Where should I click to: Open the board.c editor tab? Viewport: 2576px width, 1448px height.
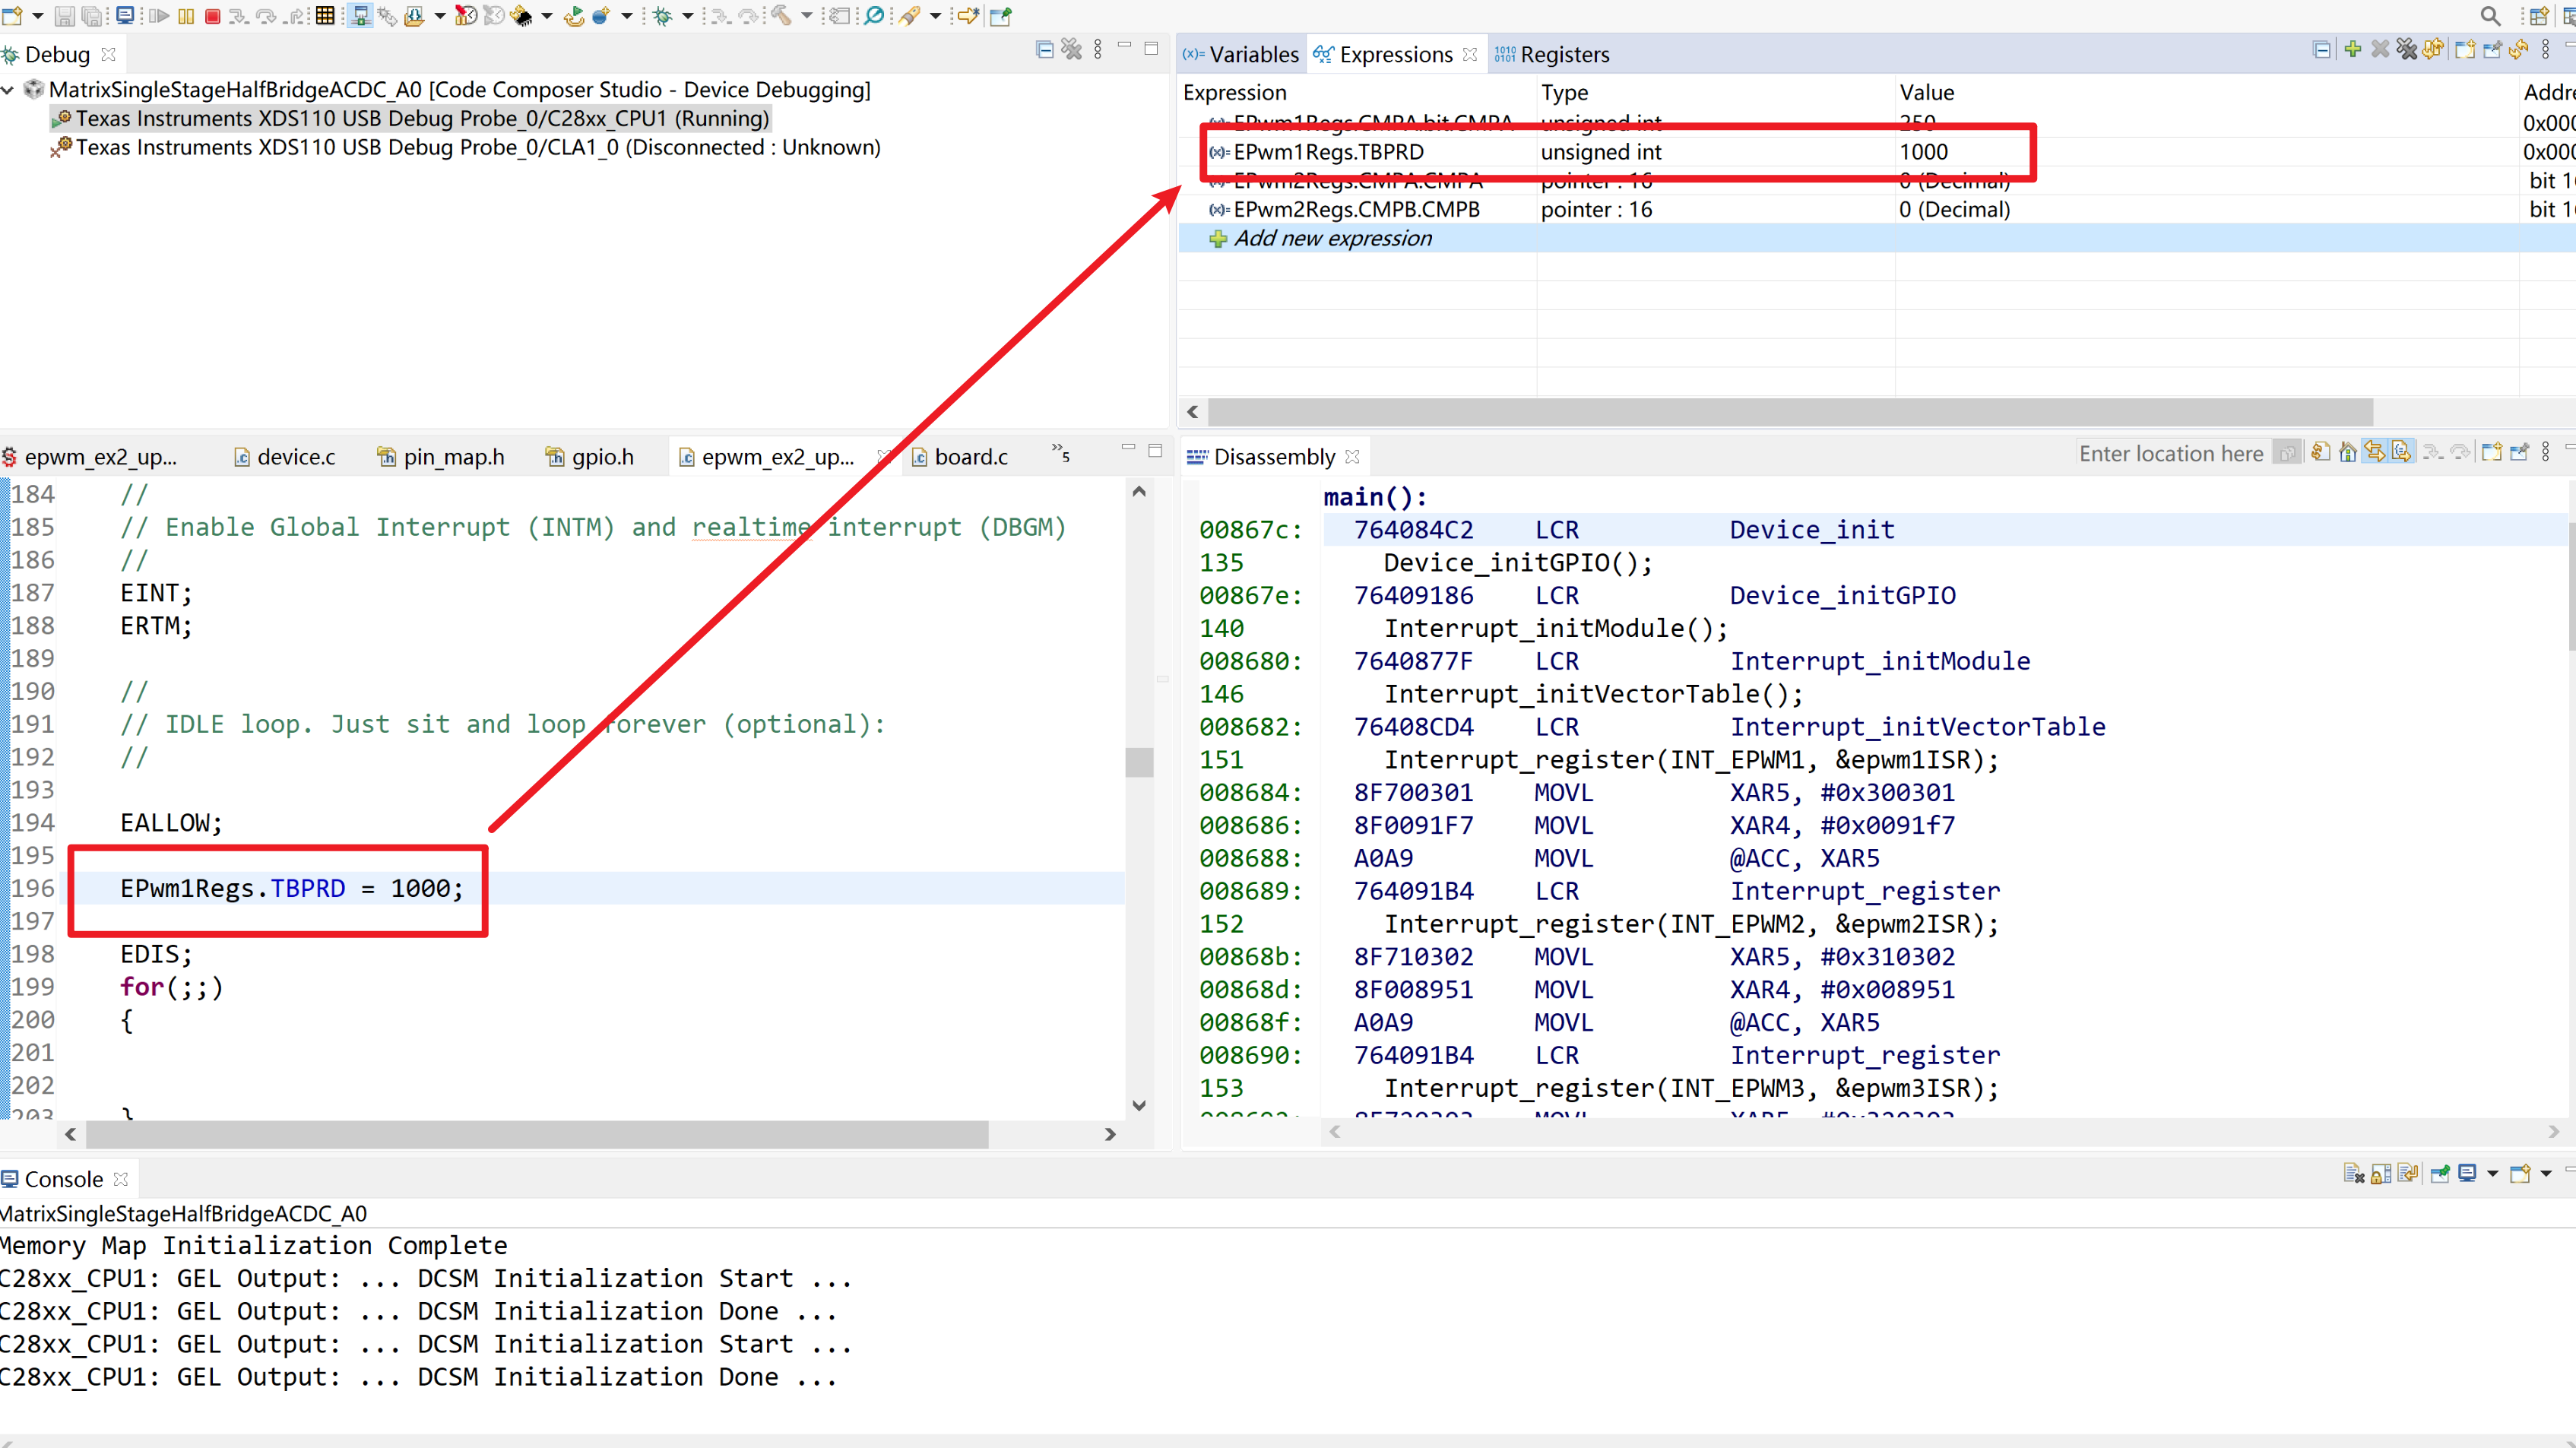(x=969, y=457)
